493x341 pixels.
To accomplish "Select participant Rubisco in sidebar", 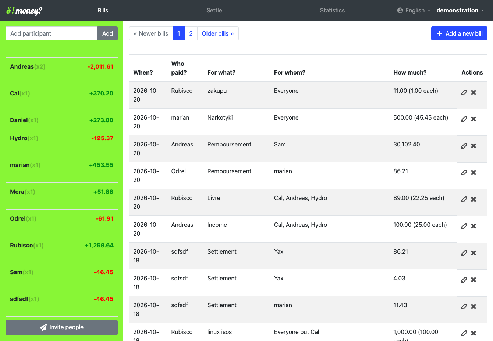I will (21, 245).
